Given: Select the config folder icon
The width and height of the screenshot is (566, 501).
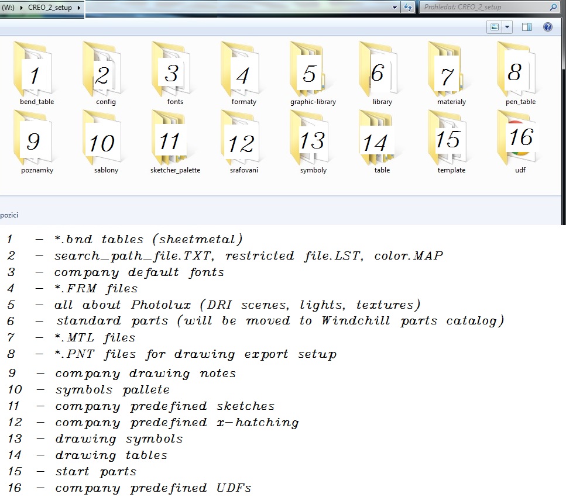Looking at the screenshot, I should [102, 69].
